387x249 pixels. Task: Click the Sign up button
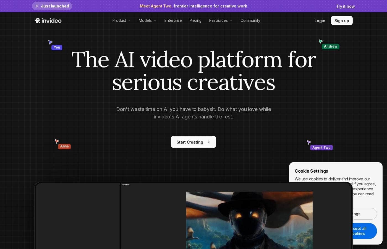[x=342, y=20]
